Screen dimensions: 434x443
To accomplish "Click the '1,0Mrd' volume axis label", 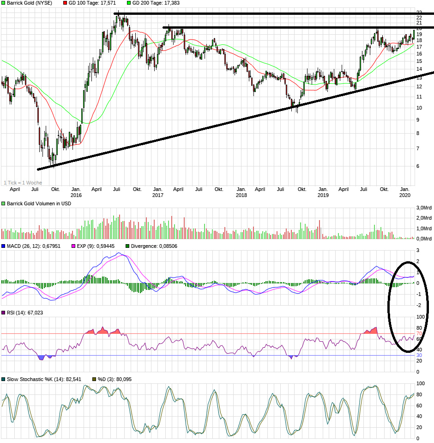I will coord(424,228).
